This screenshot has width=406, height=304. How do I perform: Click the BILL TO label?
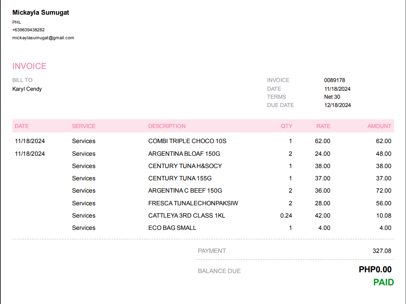[x=22, y=80]
